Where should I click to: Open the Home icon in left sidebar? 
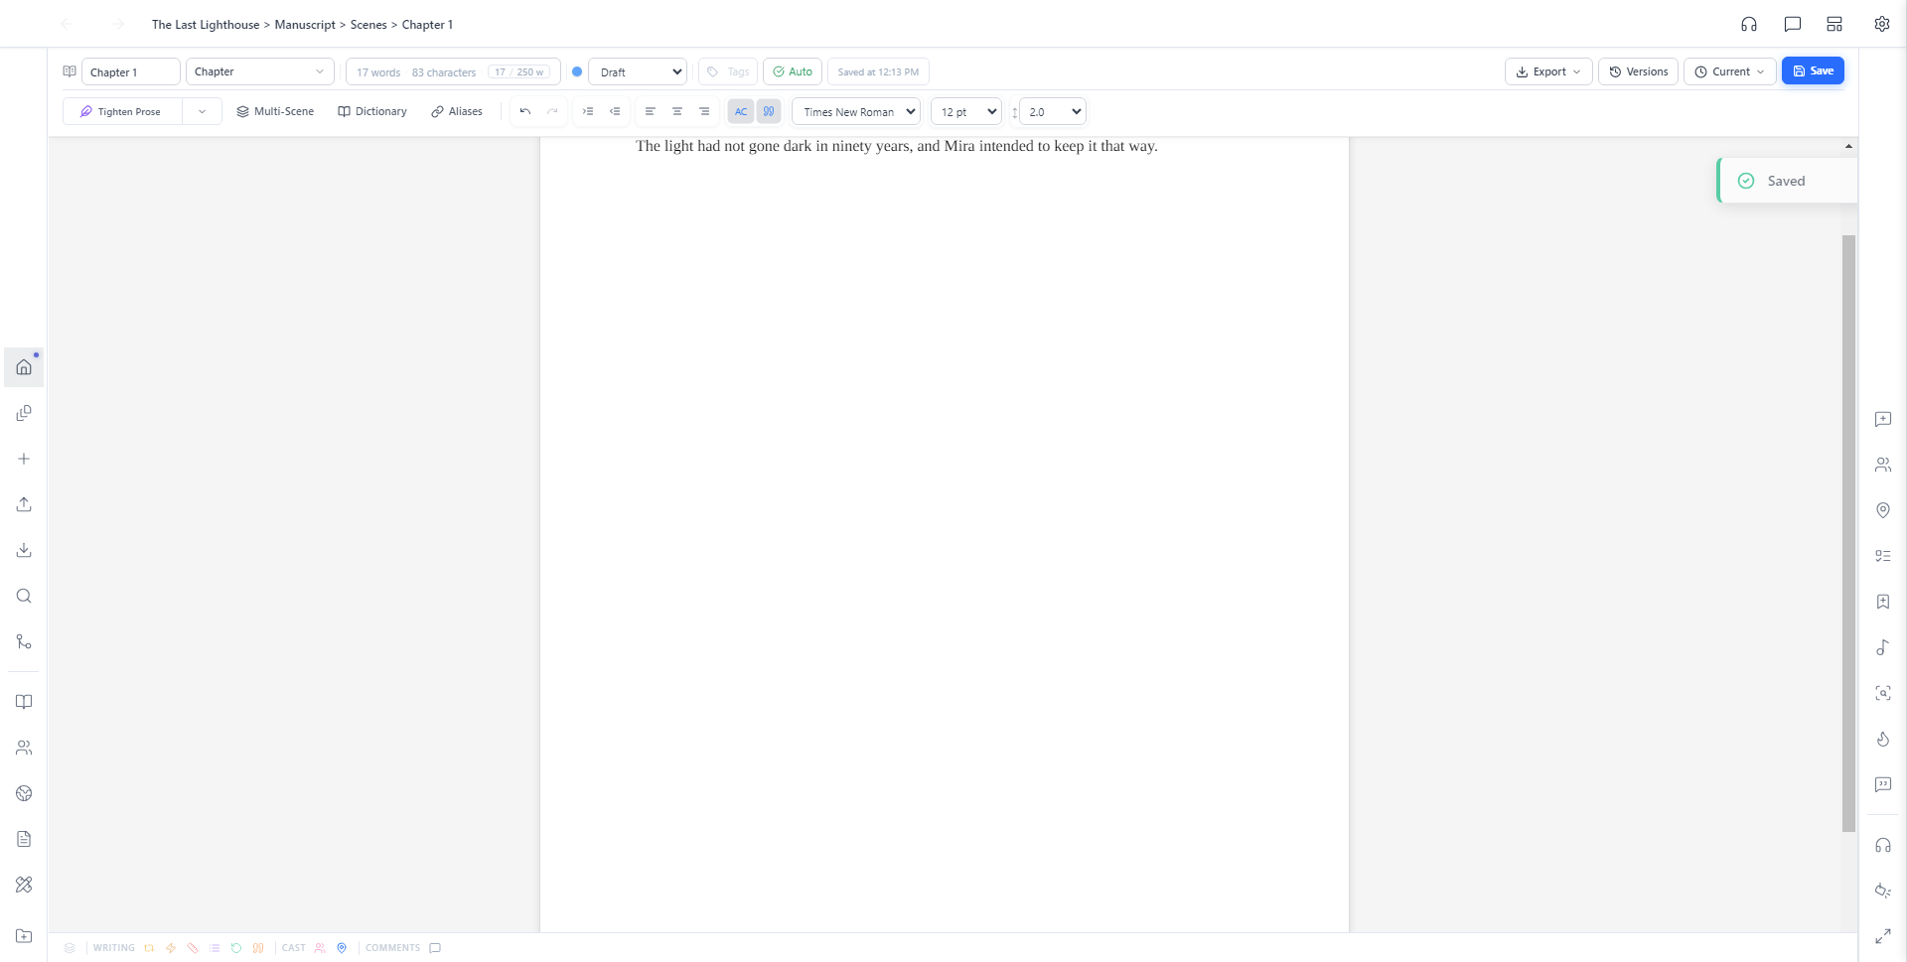click(24, 367)
